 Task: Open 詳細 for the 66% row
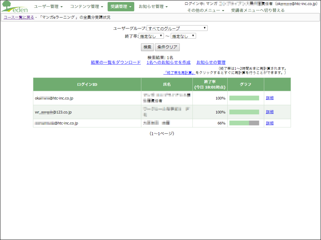(x=270, y=123)
